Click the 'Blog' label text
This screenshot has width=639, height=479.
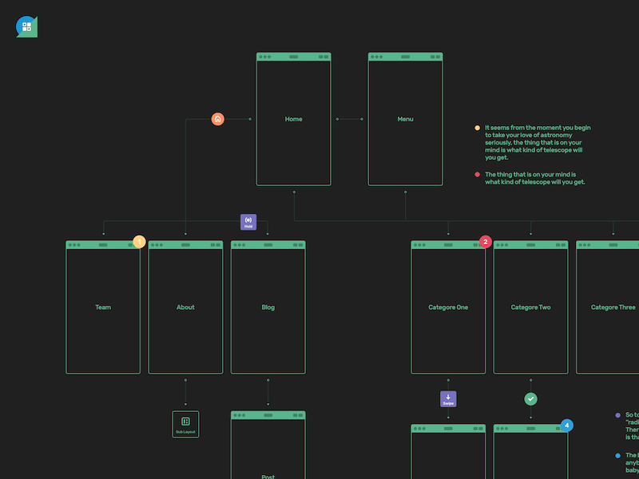[268, 307]
